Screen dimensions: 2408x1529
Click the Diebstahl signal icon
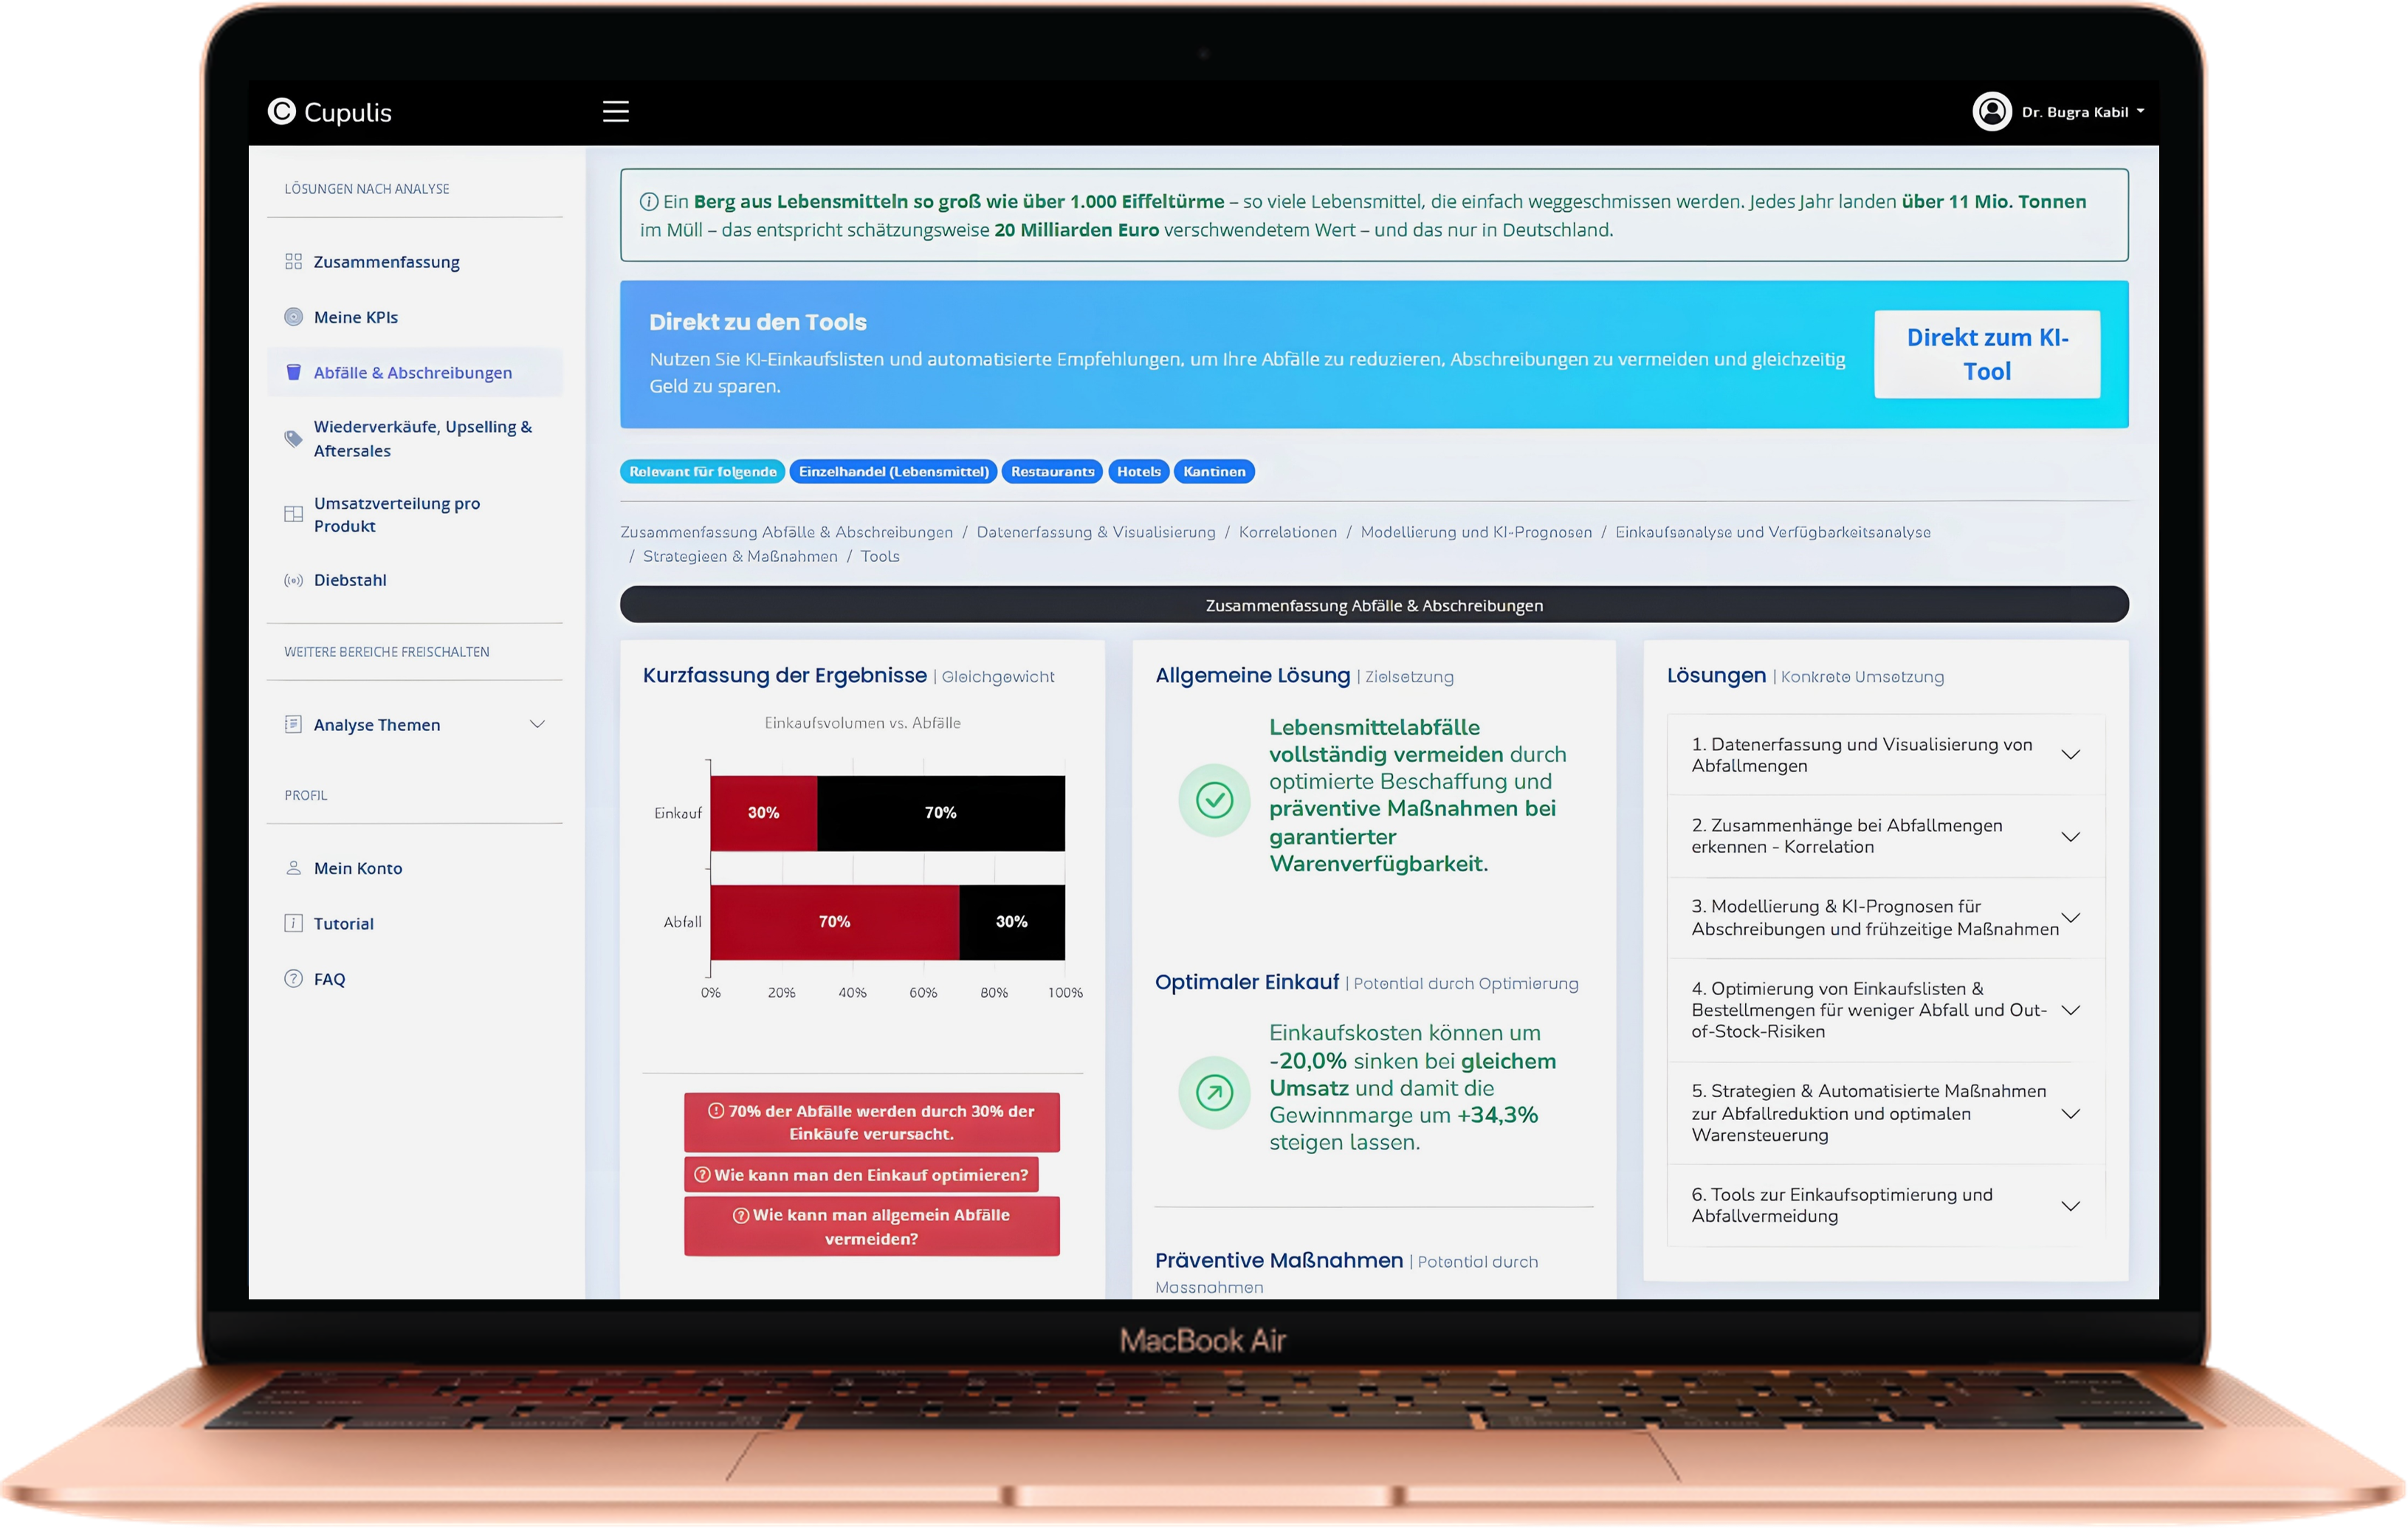click(293, 580)
